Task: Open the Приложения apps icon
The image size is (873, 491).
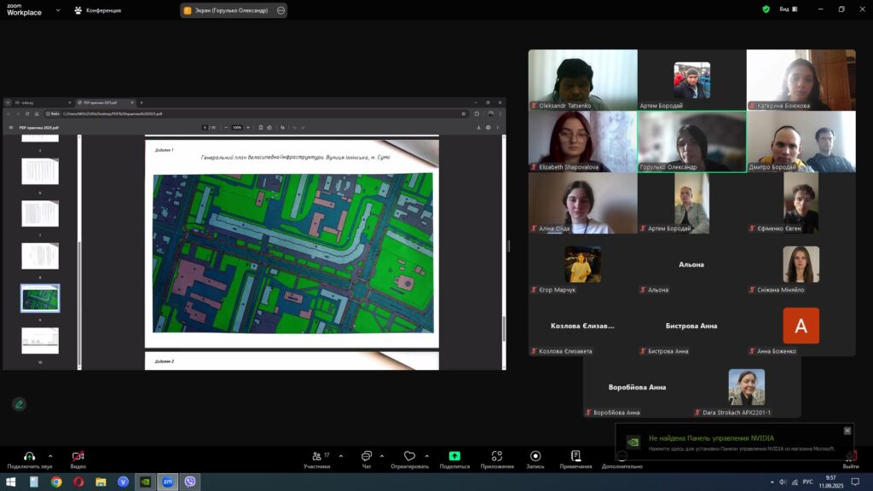Action: click(x=497, y=456)
